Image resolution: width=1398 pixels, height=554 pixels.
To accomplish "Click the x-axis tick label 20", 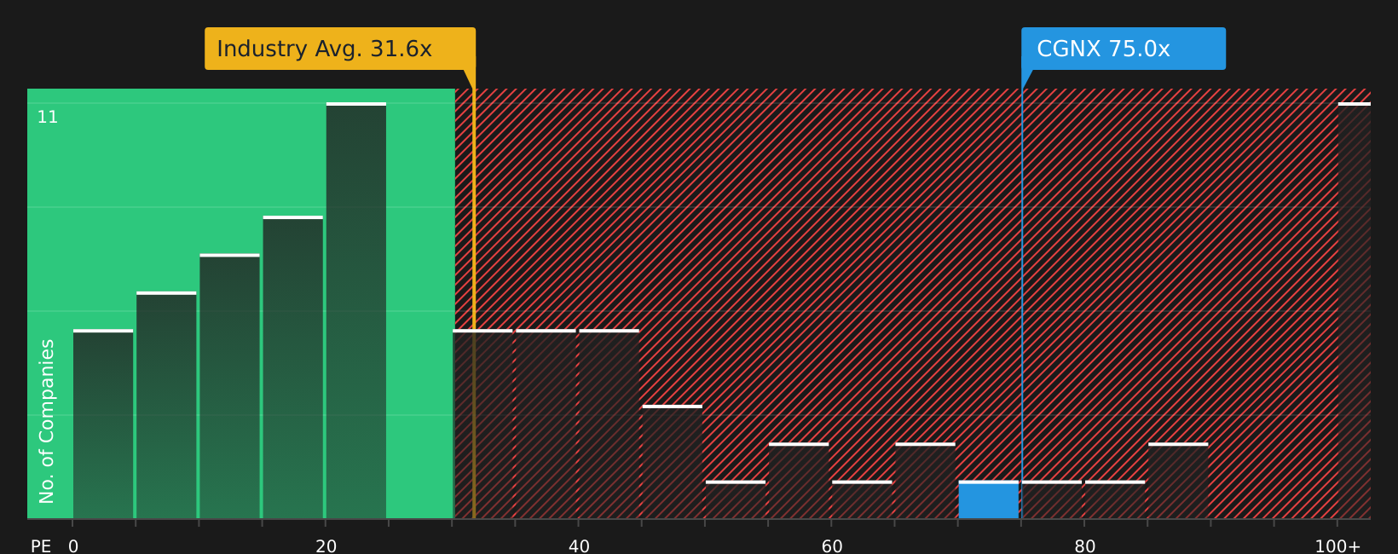I will click(326, 546).
